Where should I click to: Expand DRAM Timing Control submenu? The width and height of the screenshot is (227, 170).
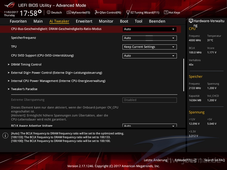(26, 65)
